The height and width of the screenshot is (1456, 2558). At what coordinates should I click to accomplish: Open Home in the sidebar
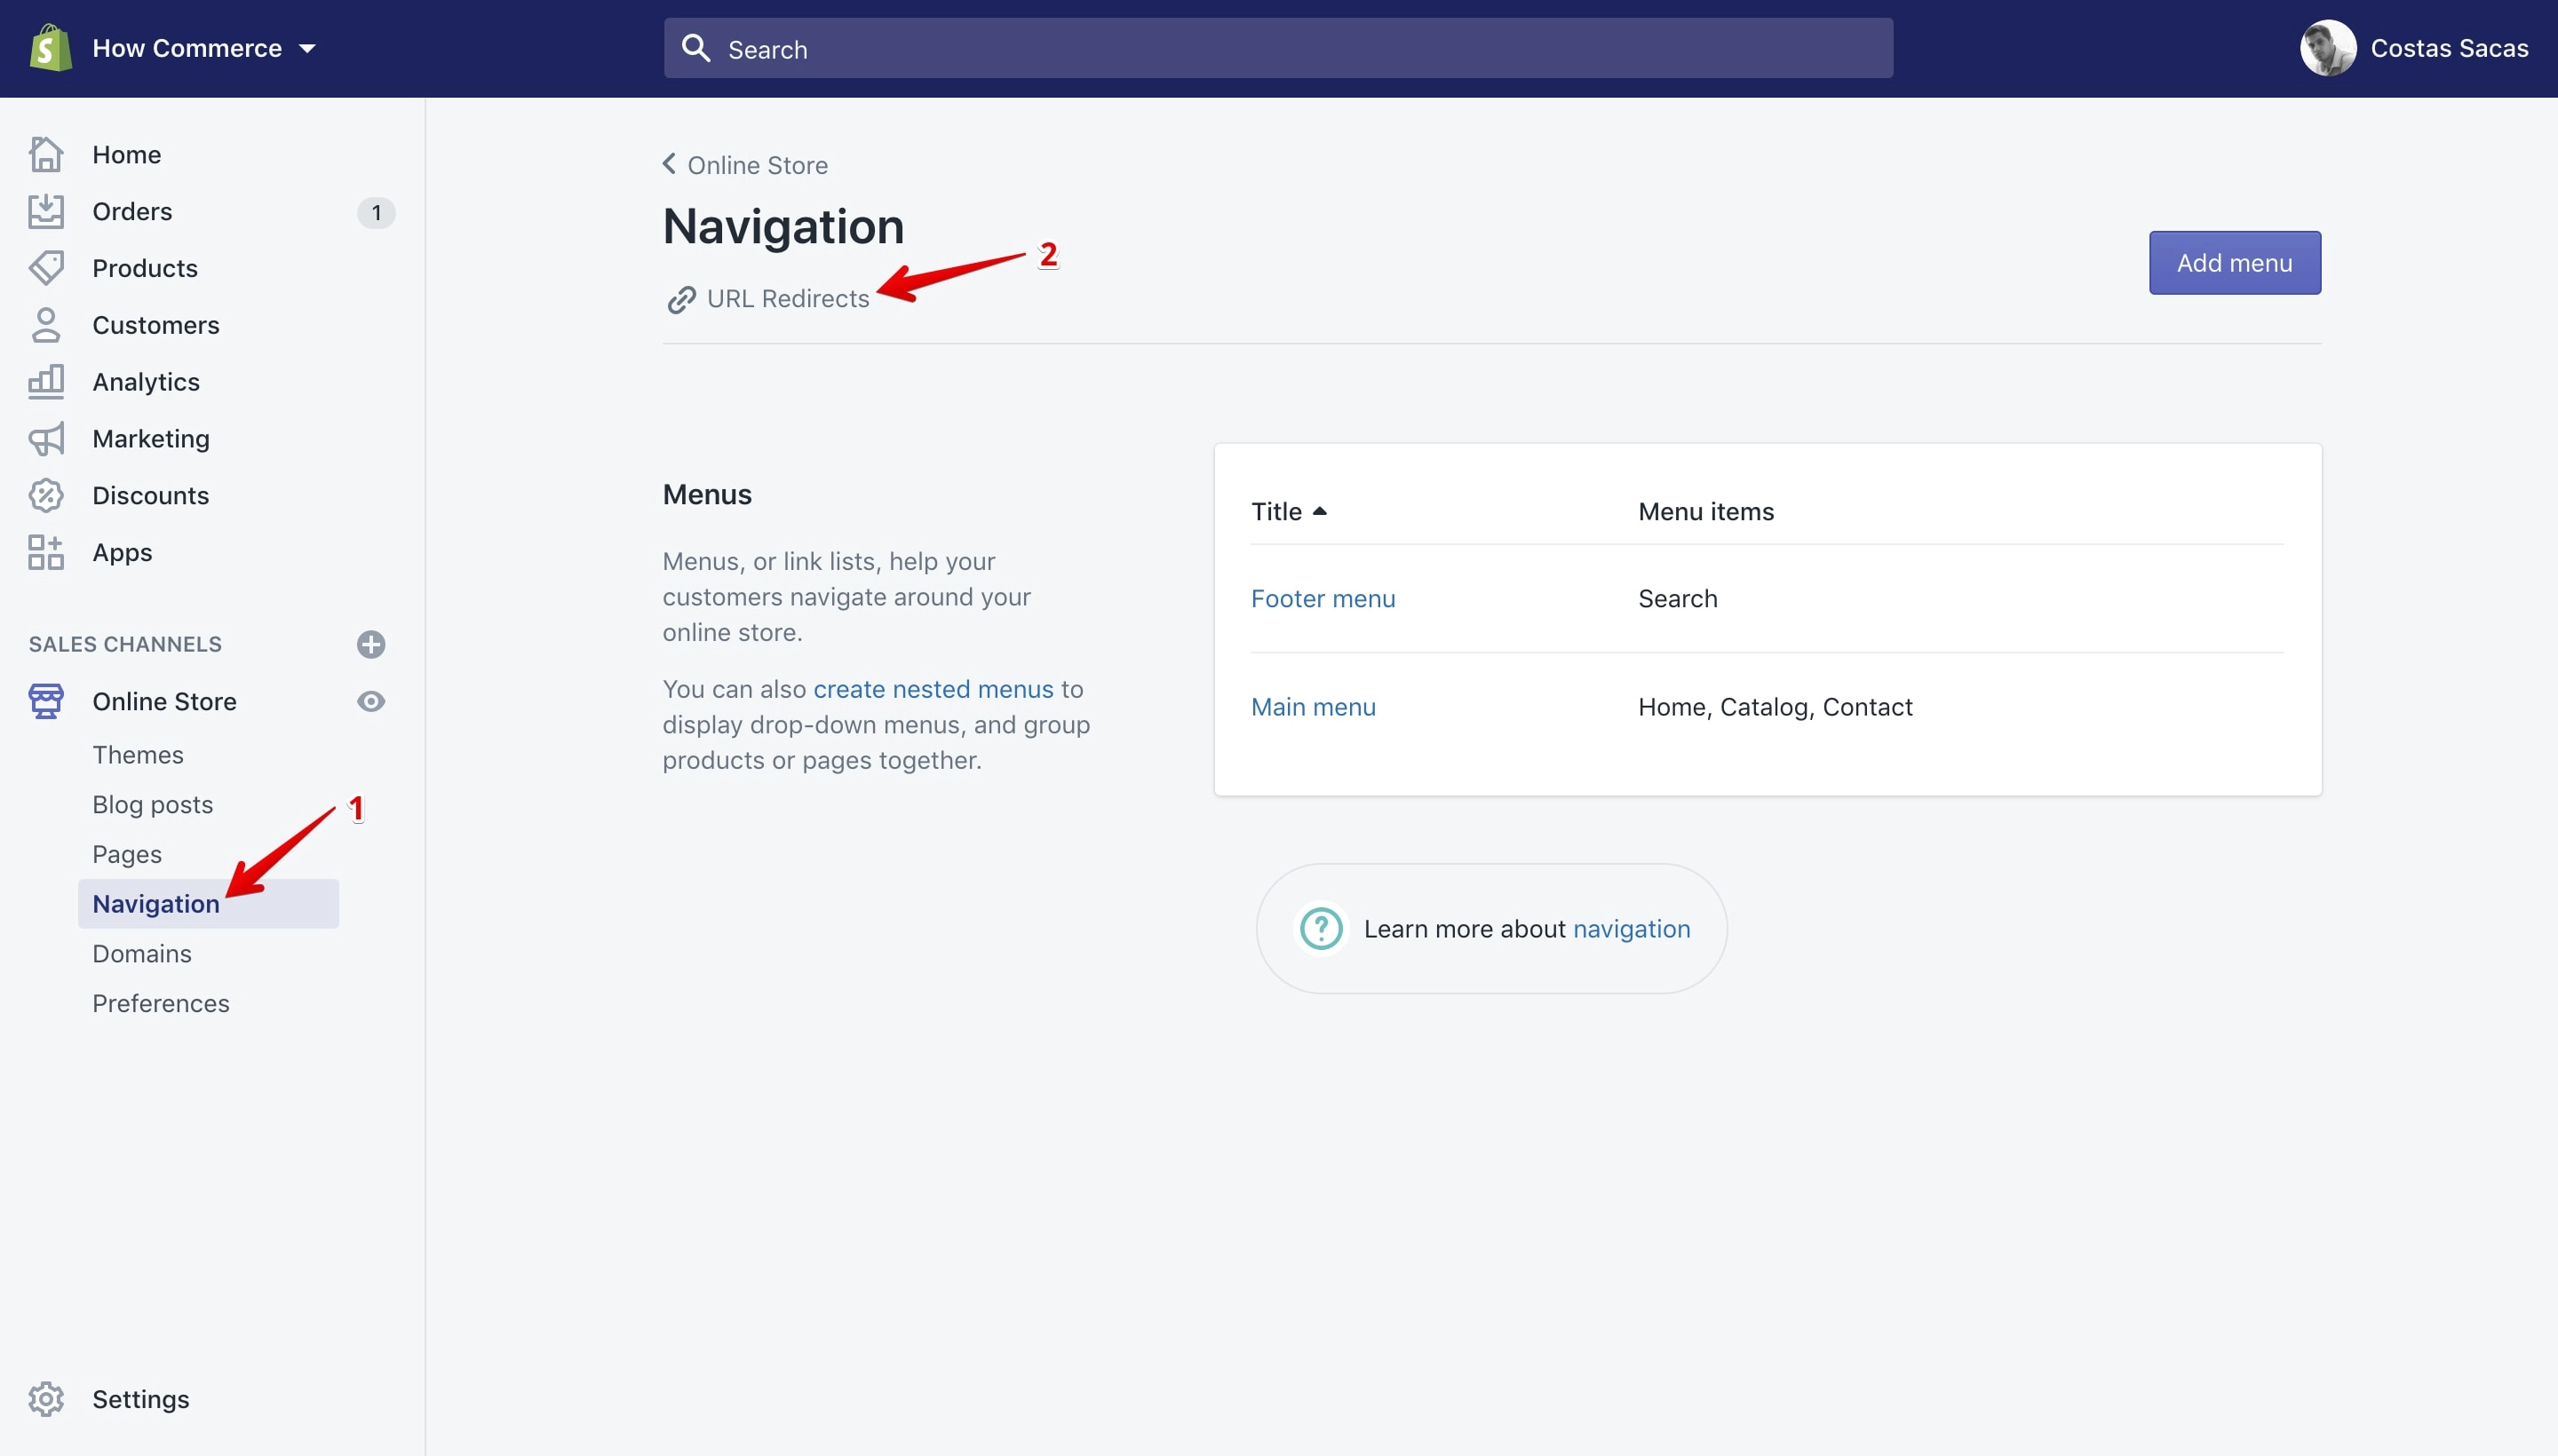[x=126, y=154]
